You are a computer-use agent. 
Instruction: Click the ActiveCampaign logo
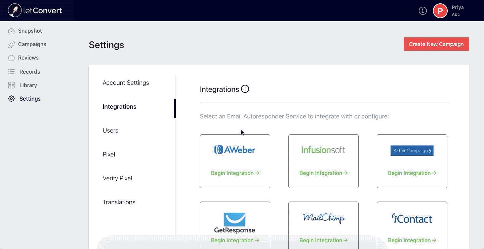coord(412,151)
